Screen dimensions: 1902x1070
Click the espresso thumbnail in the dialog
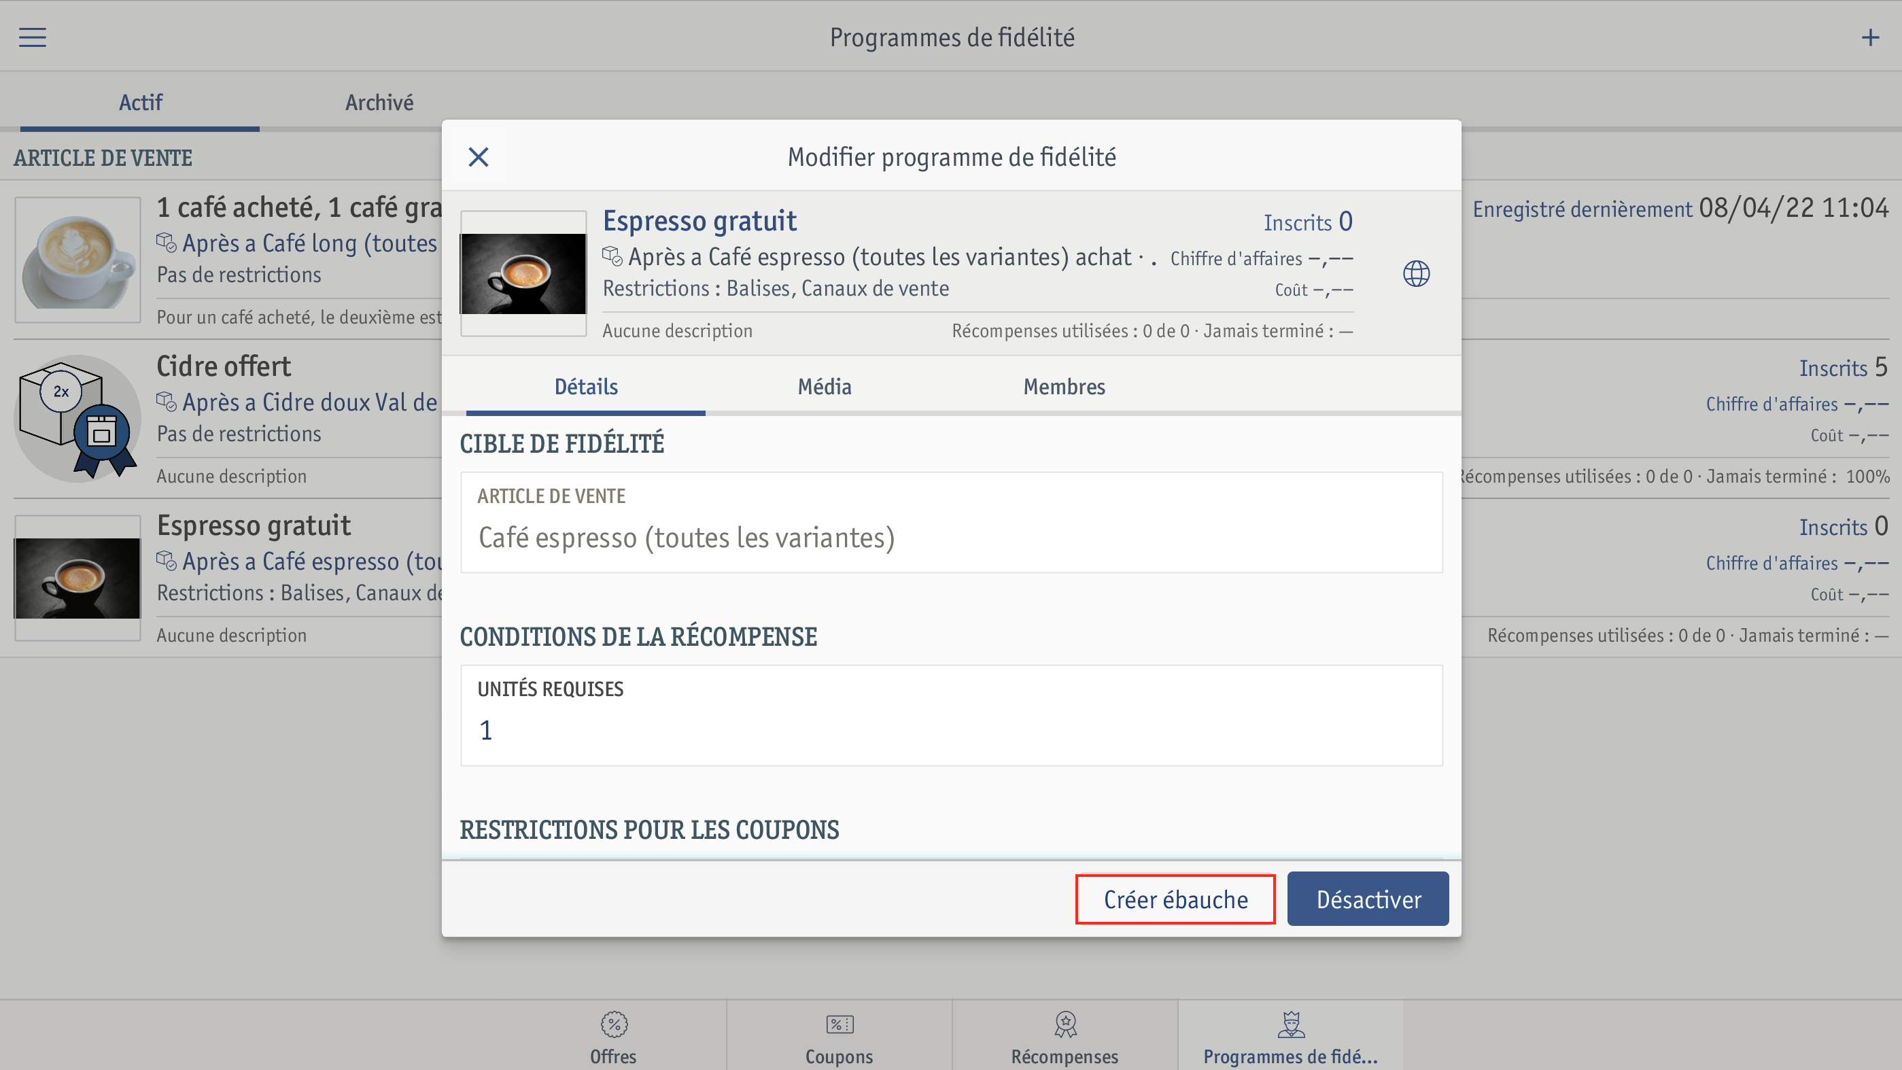point(523,274)
